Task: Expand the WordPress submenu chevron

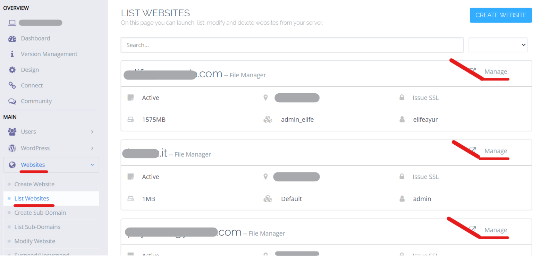Action: pos(92,148)
